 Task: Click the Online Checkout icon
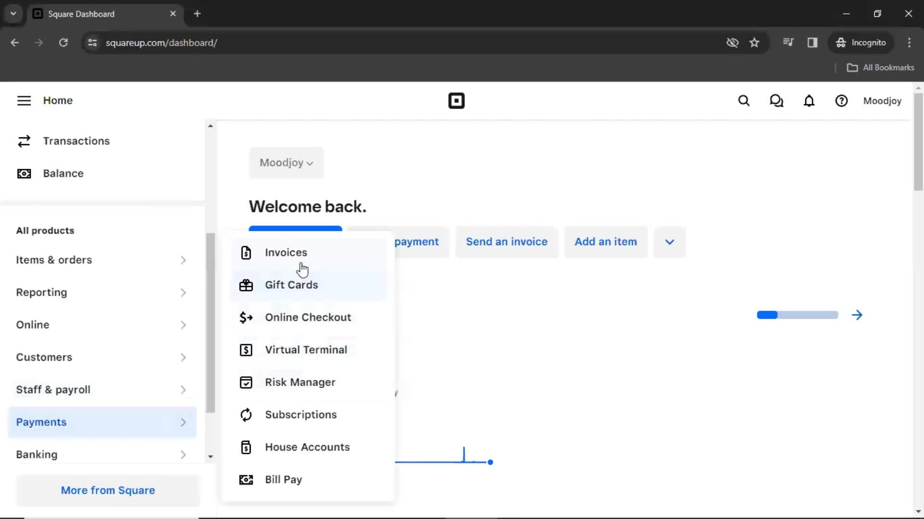point(245,317)
